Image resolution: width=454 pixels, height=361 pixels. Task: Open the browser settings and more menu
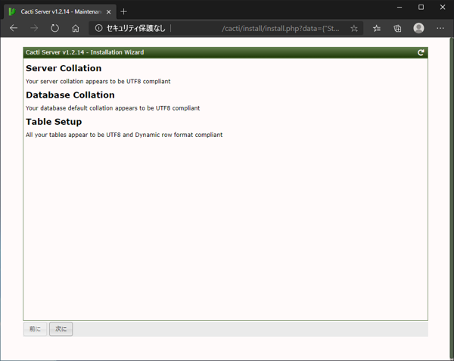[440, 28]
